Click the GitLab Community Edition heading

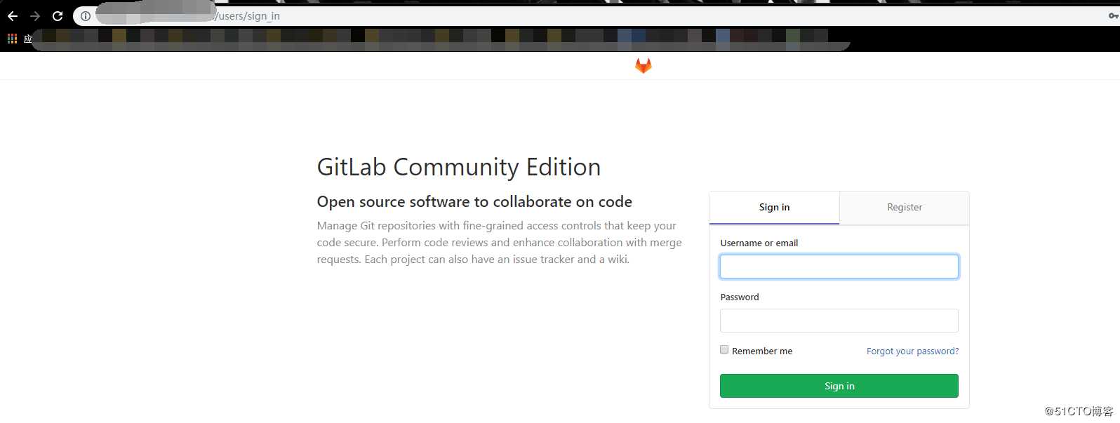tap(459, 167)
